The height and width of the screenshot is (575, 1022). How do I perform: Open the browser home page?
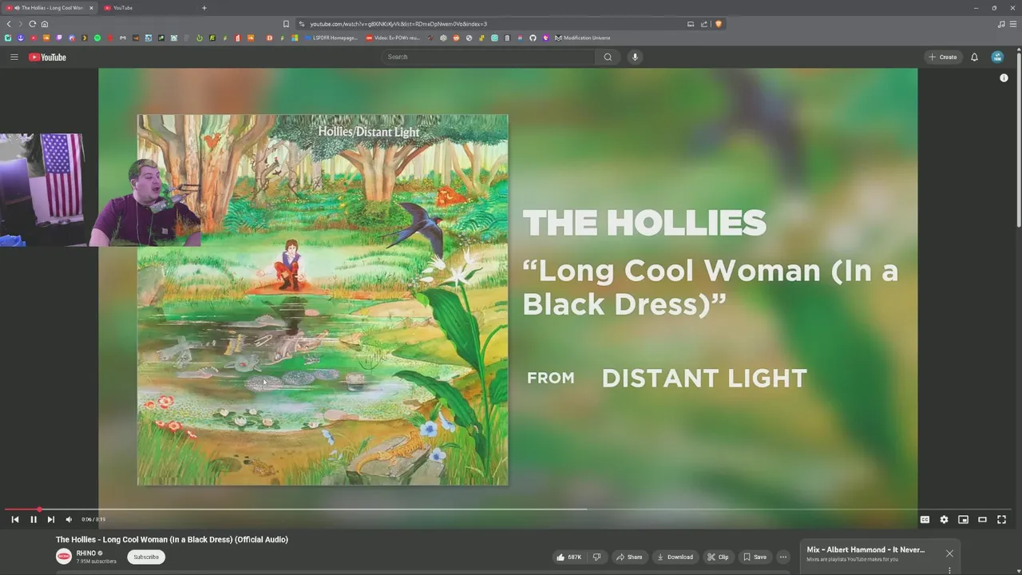pos(44,24)
